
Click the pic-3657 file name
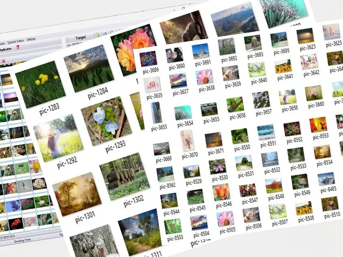(x=264, y=113)
